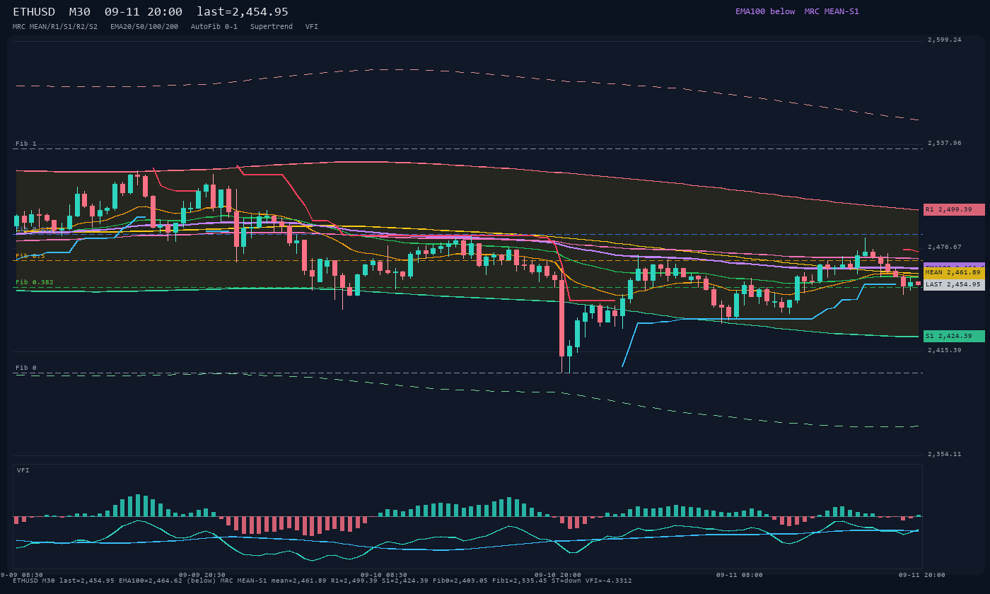Click the 'Fib 1' level label
The width and height of the screenshot is (990, 594).
coord(26,144)
